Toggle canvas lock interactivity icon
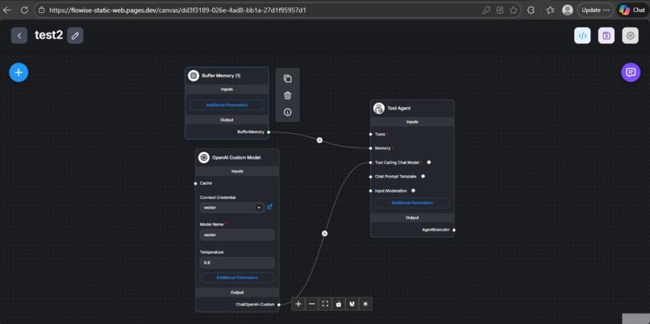This screenshot has width=650, height=324. pyautogui.click(x=339, y=304)
